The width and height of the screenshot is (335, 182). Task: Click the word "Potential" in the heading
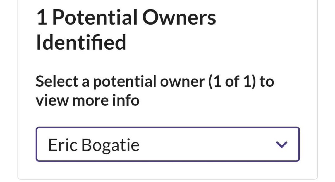tap(95, 18)
